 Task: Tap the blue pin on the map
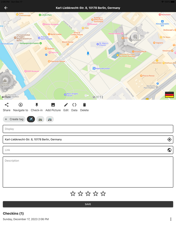pyautogui.click(x=88, y=53)
